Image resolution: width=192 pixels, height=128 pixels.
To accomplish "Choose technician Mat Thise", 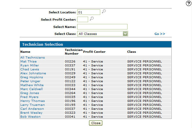I will point(28,62).
